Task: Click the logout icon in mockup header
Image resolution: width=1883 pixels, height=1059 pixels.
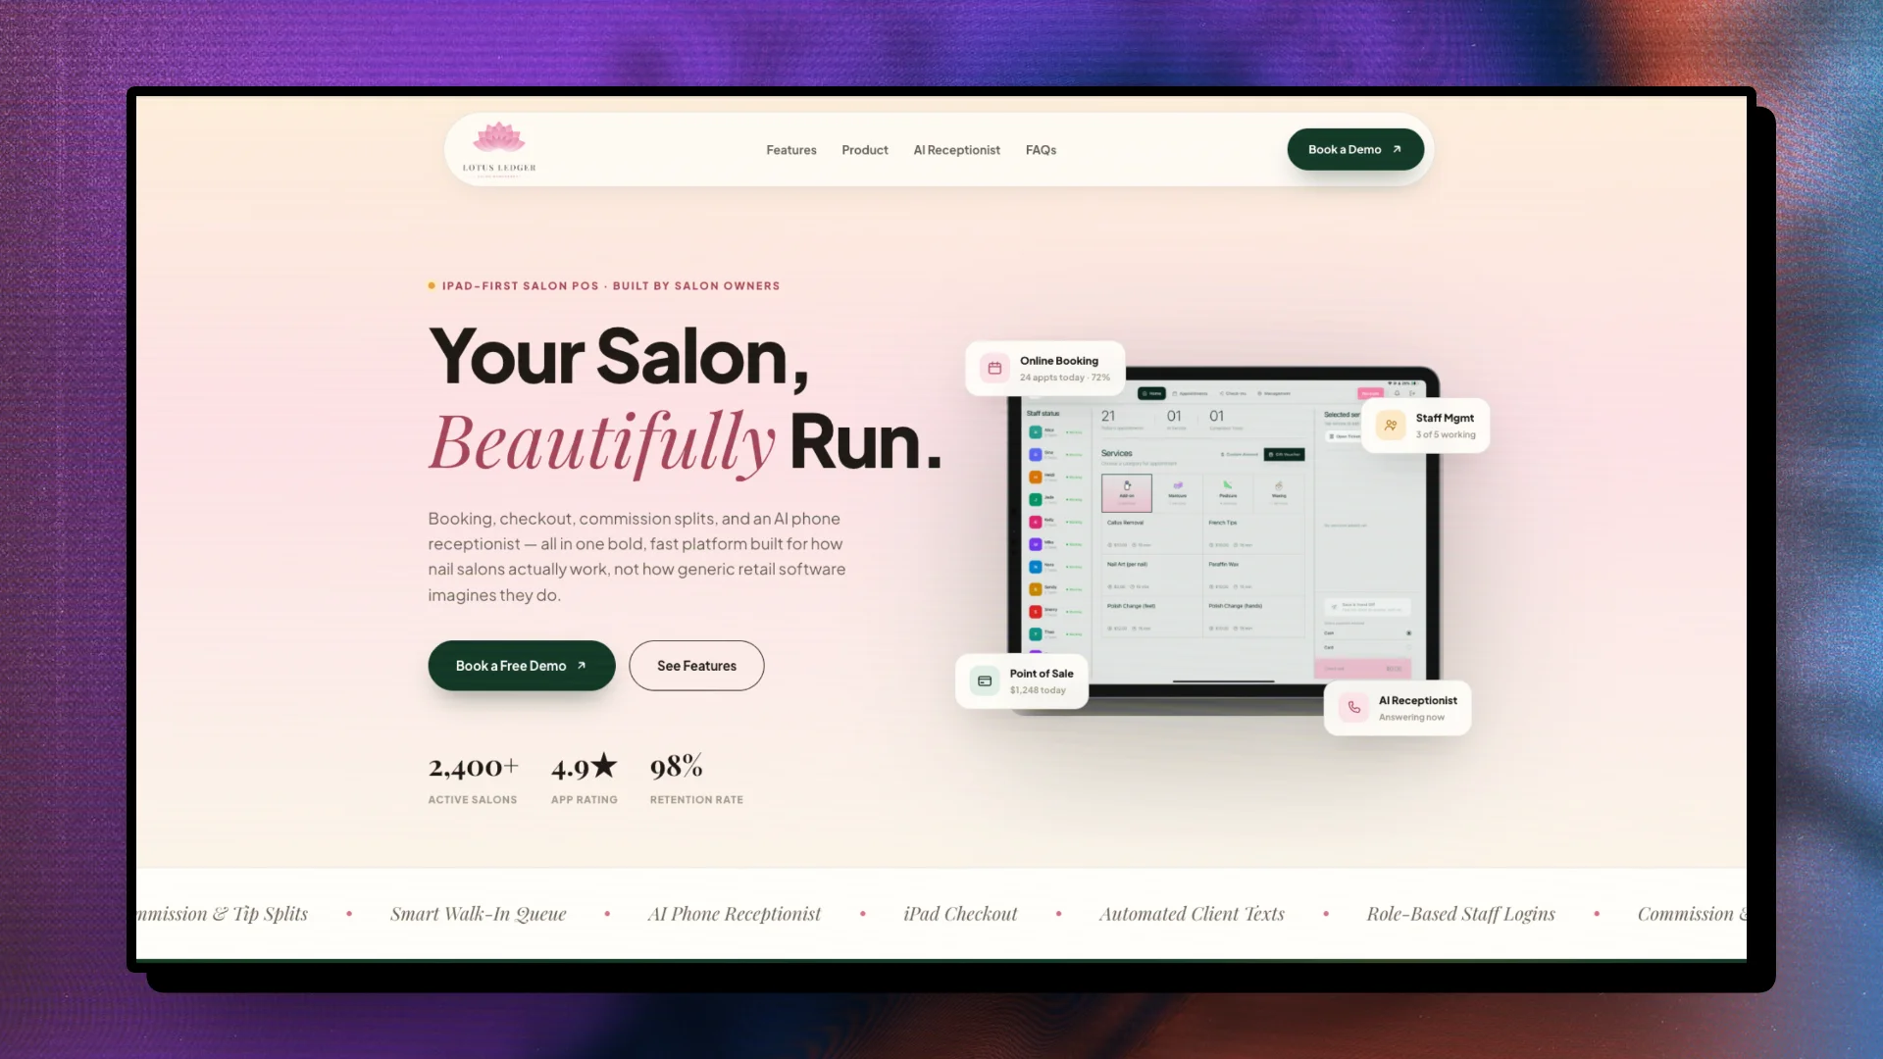Action: [x=1412, y=393]
